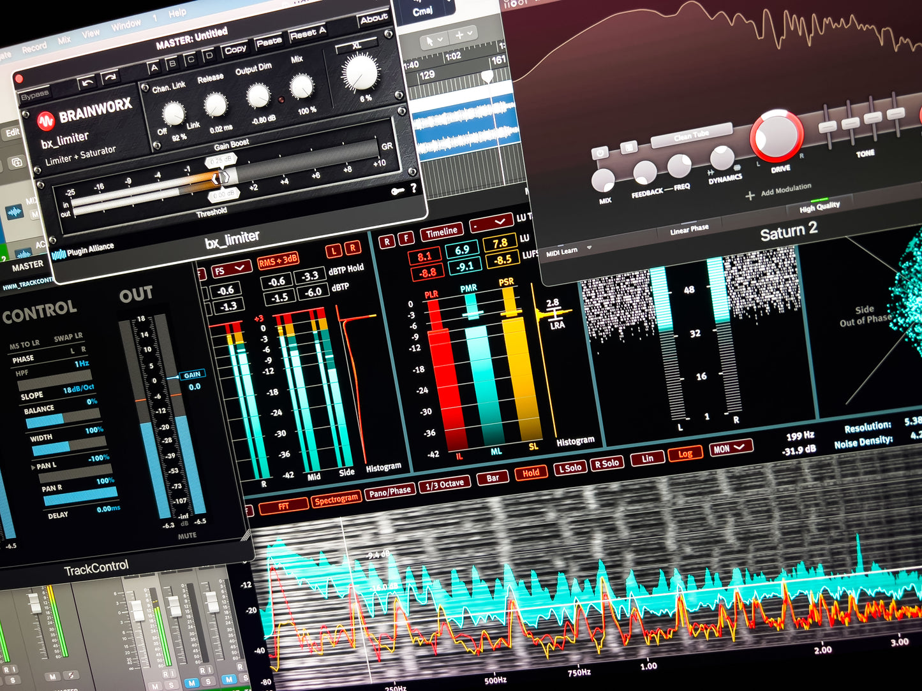Select settings bank D
This screenshot has width=922, height=691.
click(x=208, y=56)
